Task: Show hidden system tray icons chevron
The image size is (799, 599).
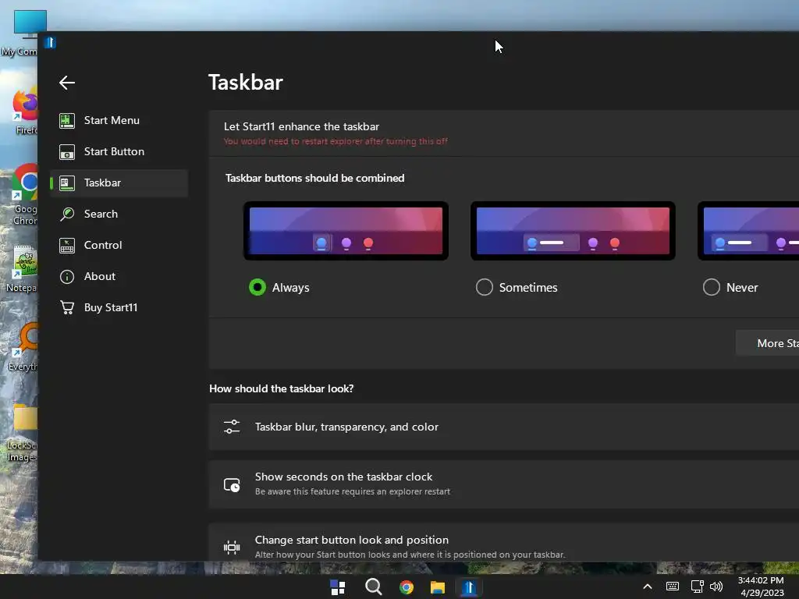Action: coord(647,587)
